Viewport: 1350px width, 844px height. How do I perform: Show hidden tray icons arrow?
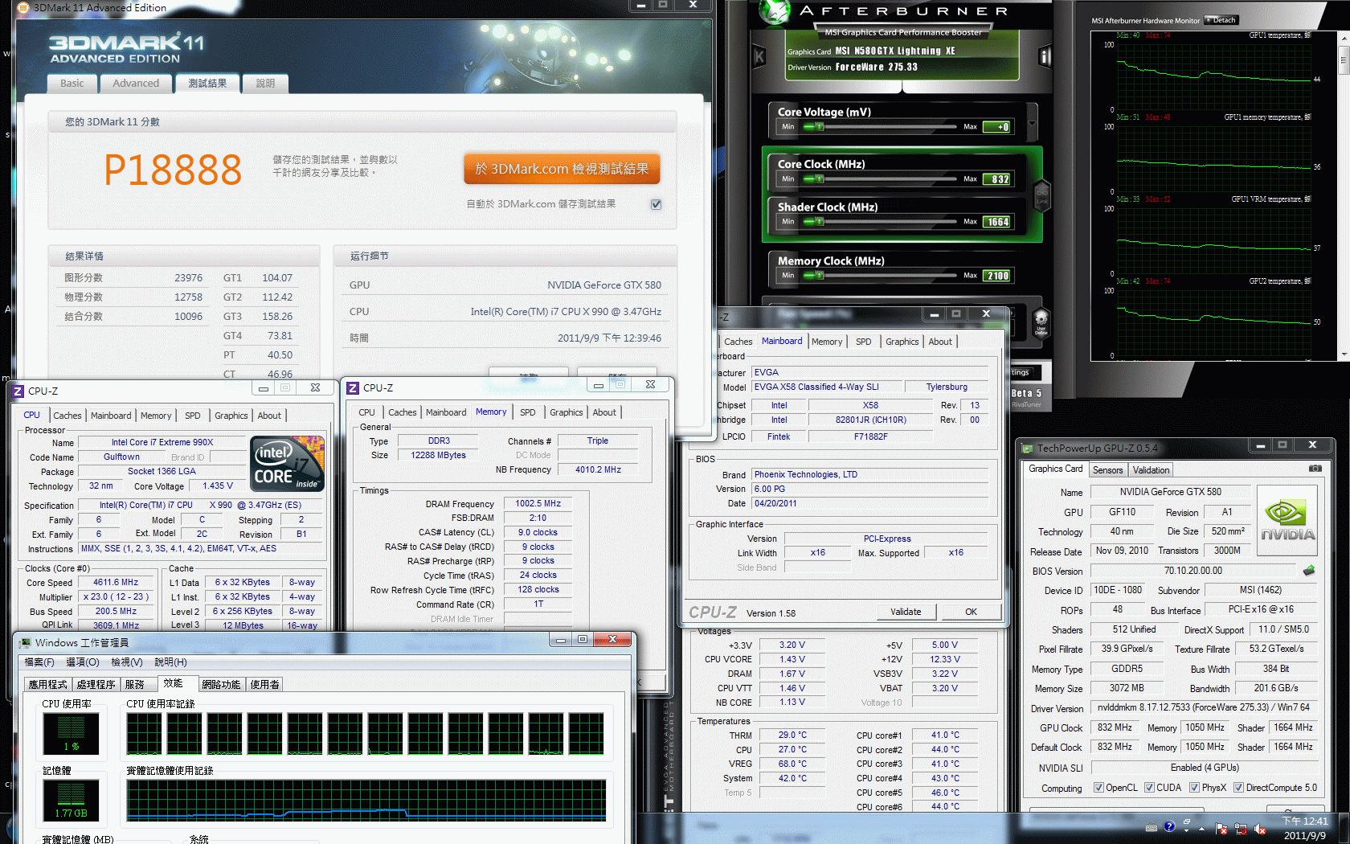click(x=1202, y=829)
